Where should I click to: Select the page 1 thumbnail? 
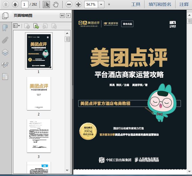point(39,51)
